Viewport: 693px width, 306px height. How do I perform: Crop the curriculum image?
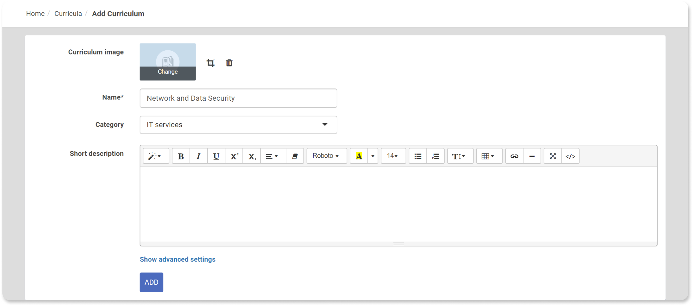coord(211,63)
